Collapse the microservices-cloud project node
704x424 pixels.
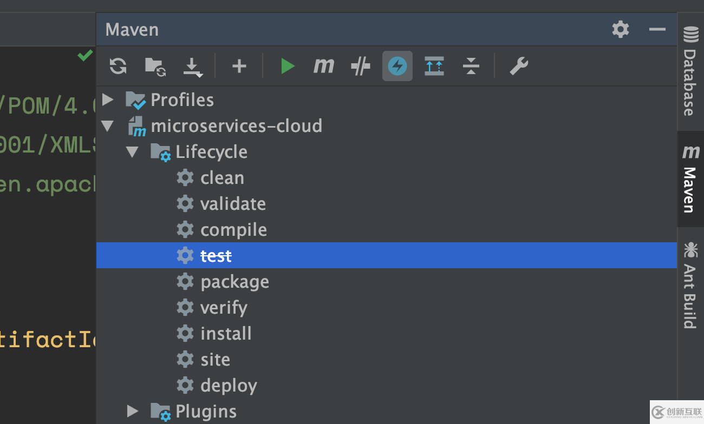point(107,126)
